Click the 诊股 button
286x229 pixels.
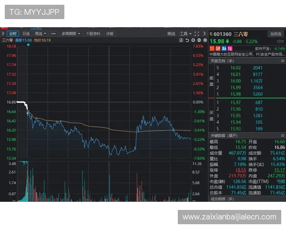point(110,34)
